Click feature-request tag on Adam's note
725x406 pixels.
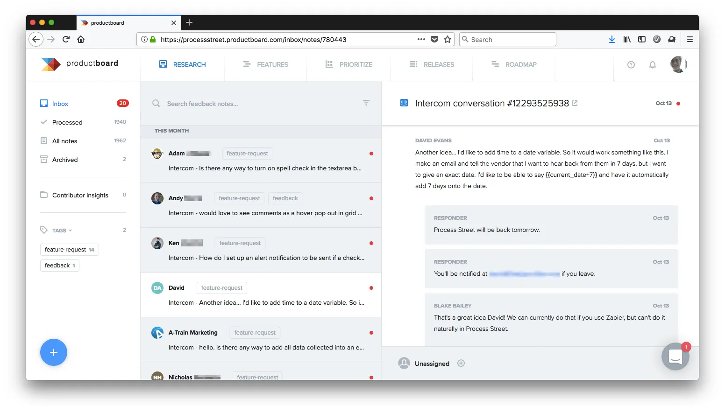(247, 154)
